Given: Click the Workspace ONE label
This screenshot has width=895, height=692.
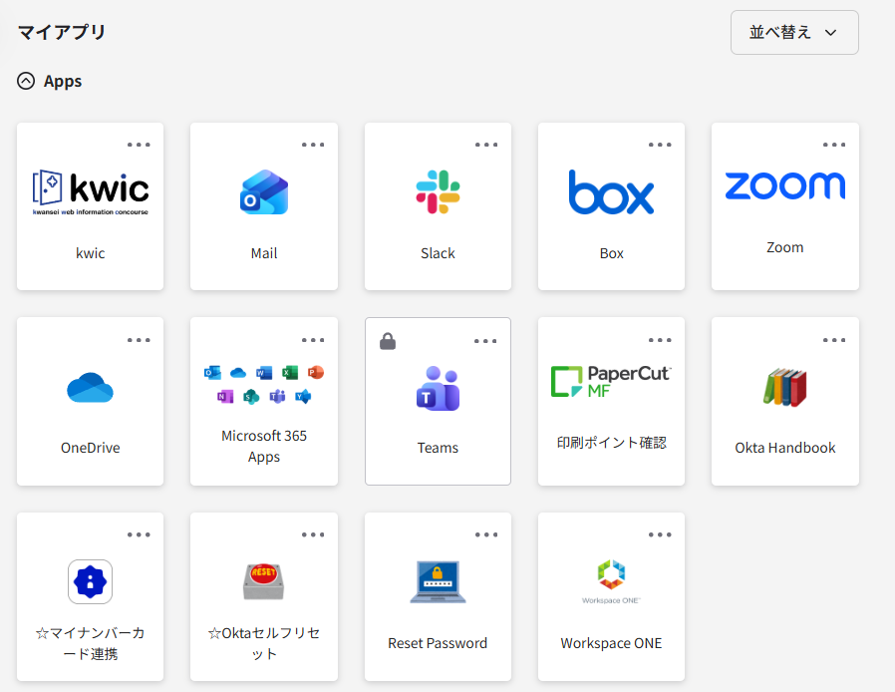Looking at the screenshot, I should coord(611,643).
